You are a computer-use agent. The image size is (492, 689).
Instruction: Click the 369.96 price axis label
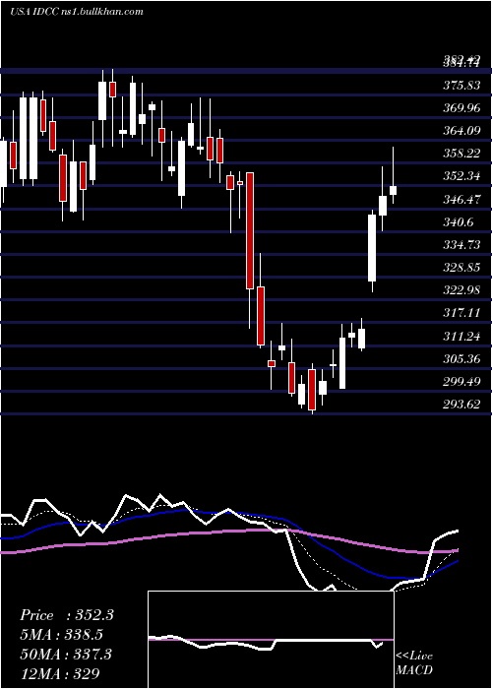point(461,108)
